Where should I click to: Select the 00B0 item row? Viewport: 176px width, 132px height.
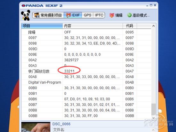86,88
